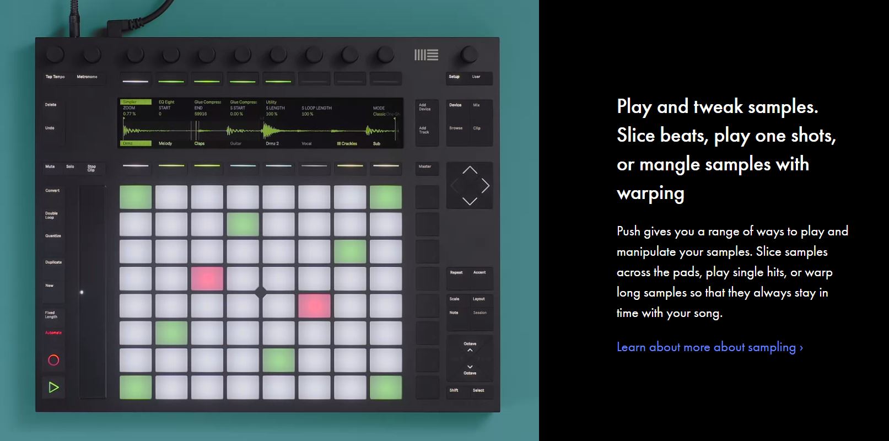Click the Quantize button
The height and width of the screenshot is (441, 889).
click(53, 236)
